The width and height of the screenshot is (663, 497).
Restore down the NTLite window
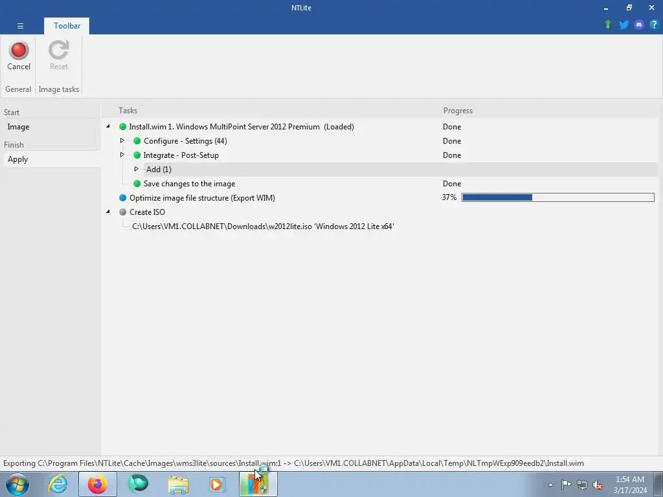pos(629,8)
